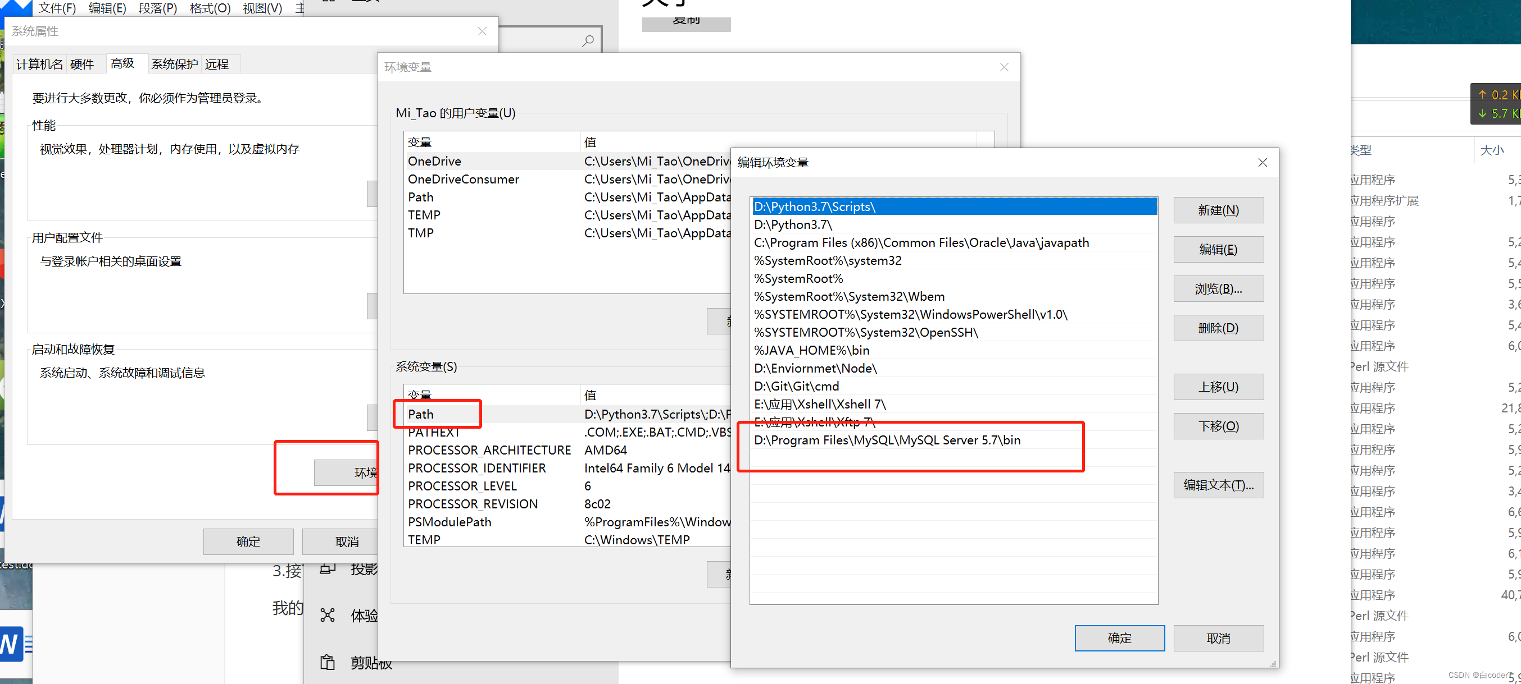Click the search magnifier icon

coord(588,41)
